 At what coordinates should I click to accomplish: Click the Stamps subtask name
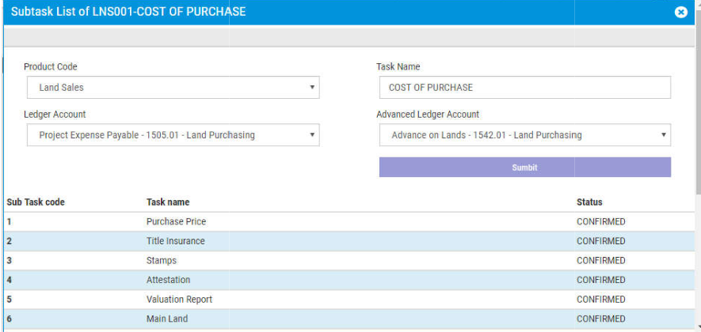[x=162, y=261]
